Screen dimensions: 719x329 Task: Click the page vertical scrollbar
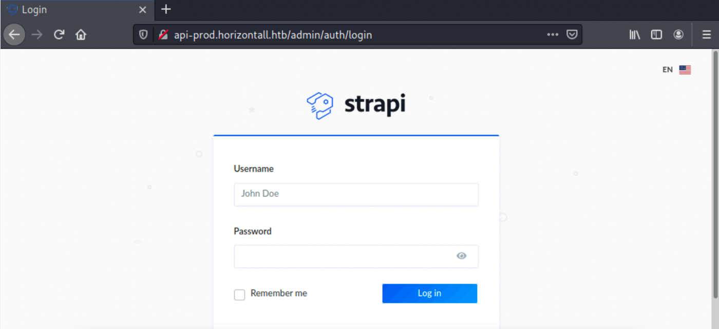(x=715, y=174)
